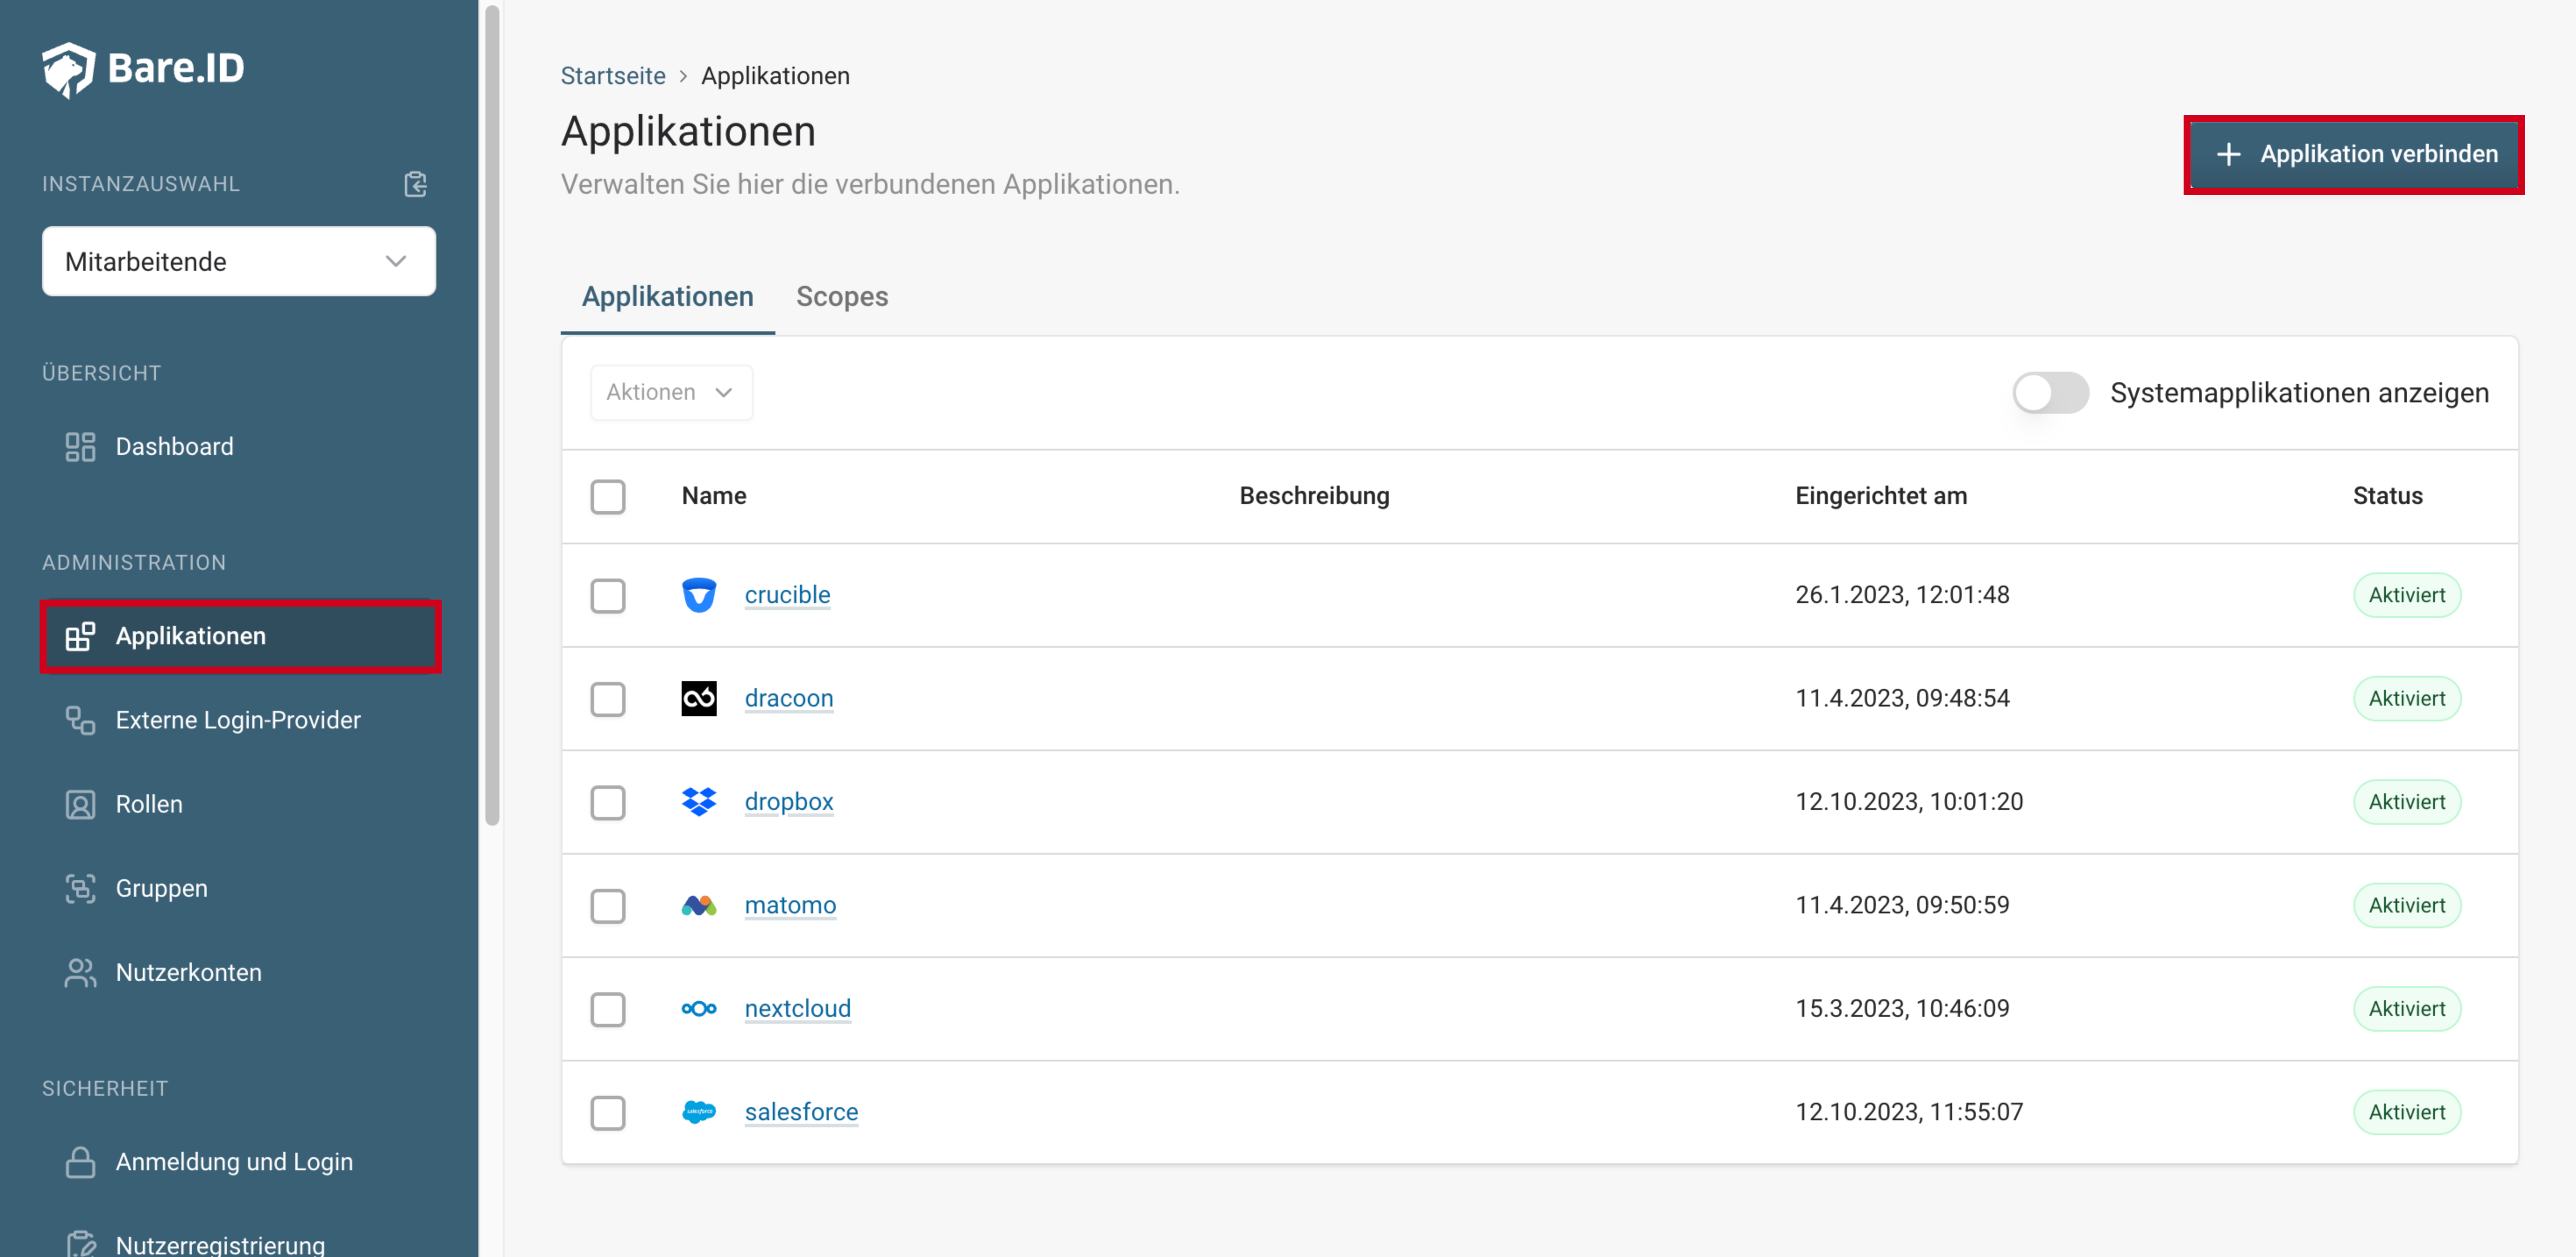2576x1257 pixels.
Task: Open the dropbox application link
Action: (x=789, y=802)
